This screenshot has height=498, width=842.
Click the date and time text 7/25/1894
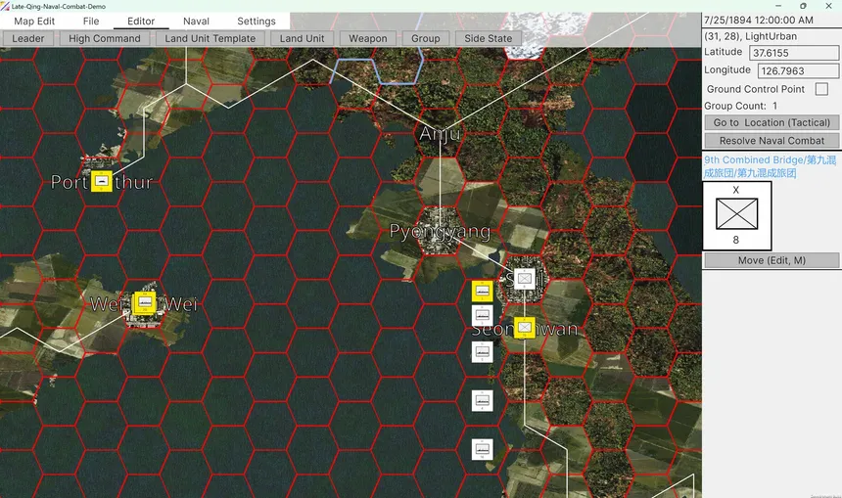758,20
